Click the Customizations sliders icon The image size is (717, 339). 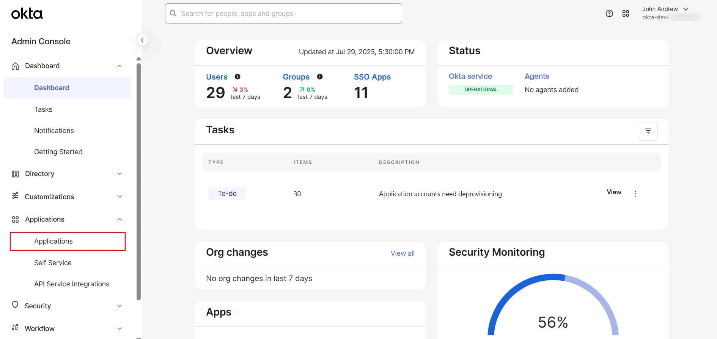point(15,196)
